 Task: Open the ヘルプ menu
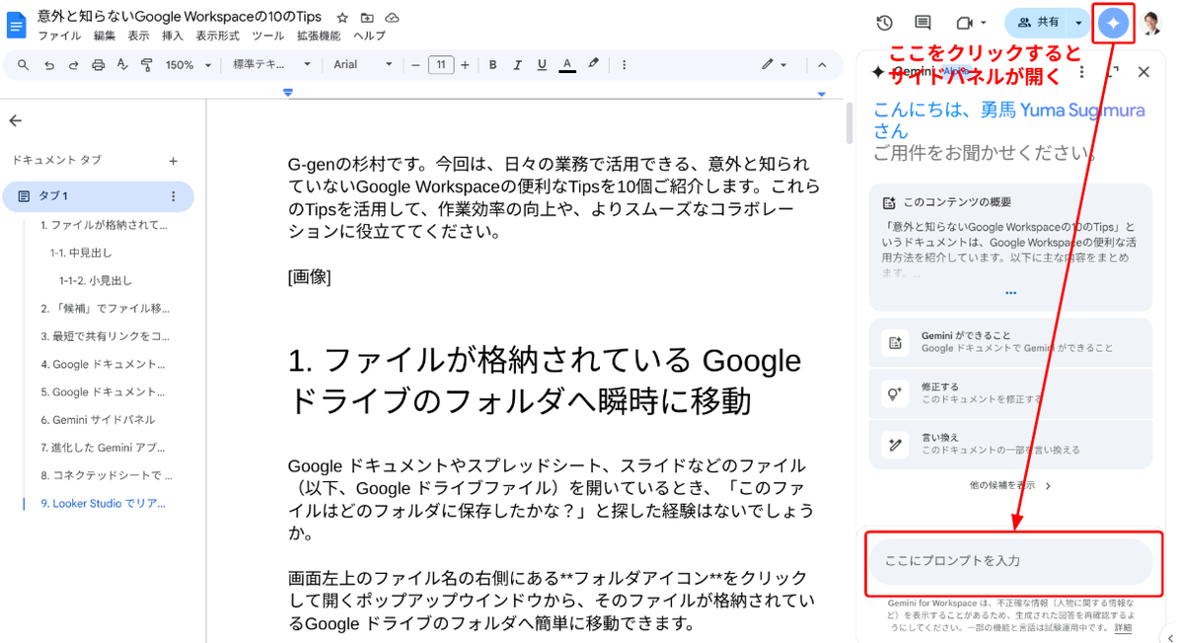coord(369,36)
